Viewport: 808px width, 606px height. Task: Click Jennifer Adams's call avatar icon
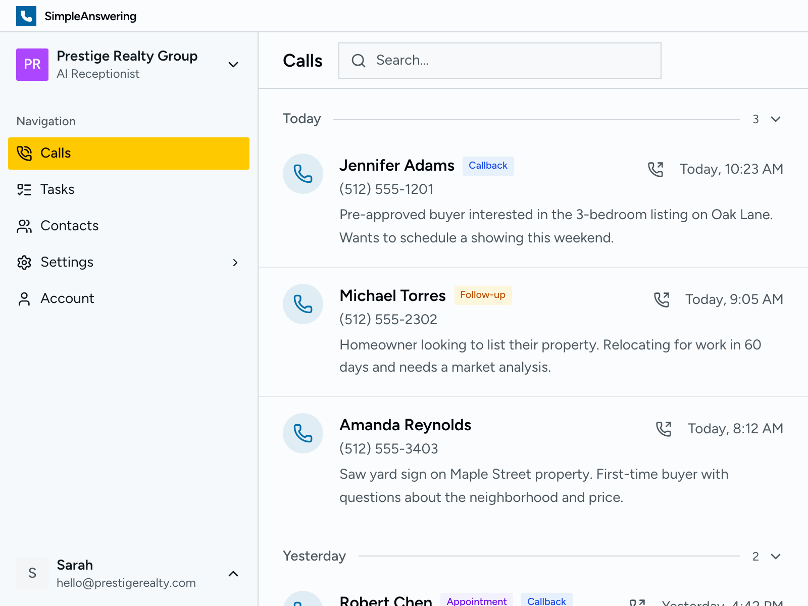tap(302, 173)
